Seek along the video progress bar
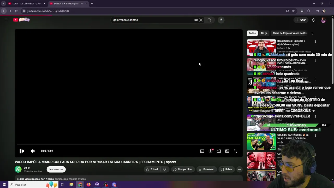The image size is (334, 188). tap(128, 144)
